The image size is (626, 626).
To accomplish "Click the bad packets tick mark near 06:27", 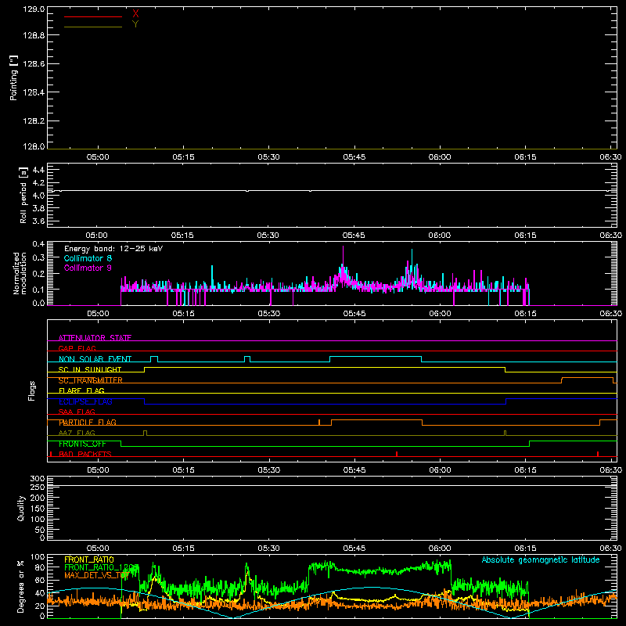I will pos(598,454).
